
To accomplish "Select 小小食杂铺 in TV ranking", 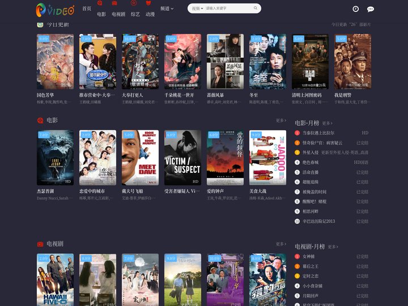I will click(x=312, y=286).
